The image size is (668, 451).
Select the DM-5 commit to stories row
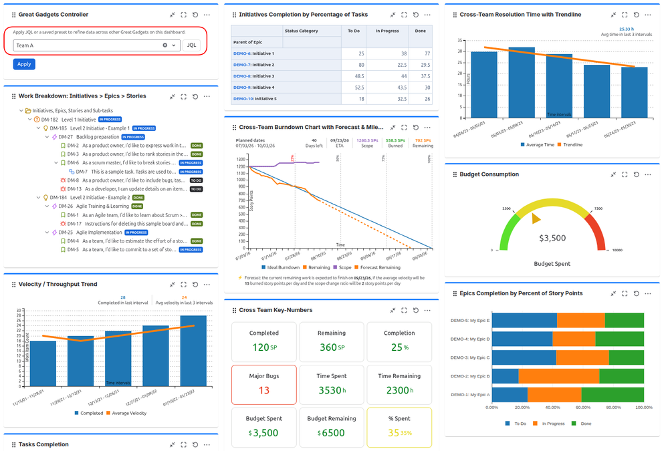tap(132, 250)
